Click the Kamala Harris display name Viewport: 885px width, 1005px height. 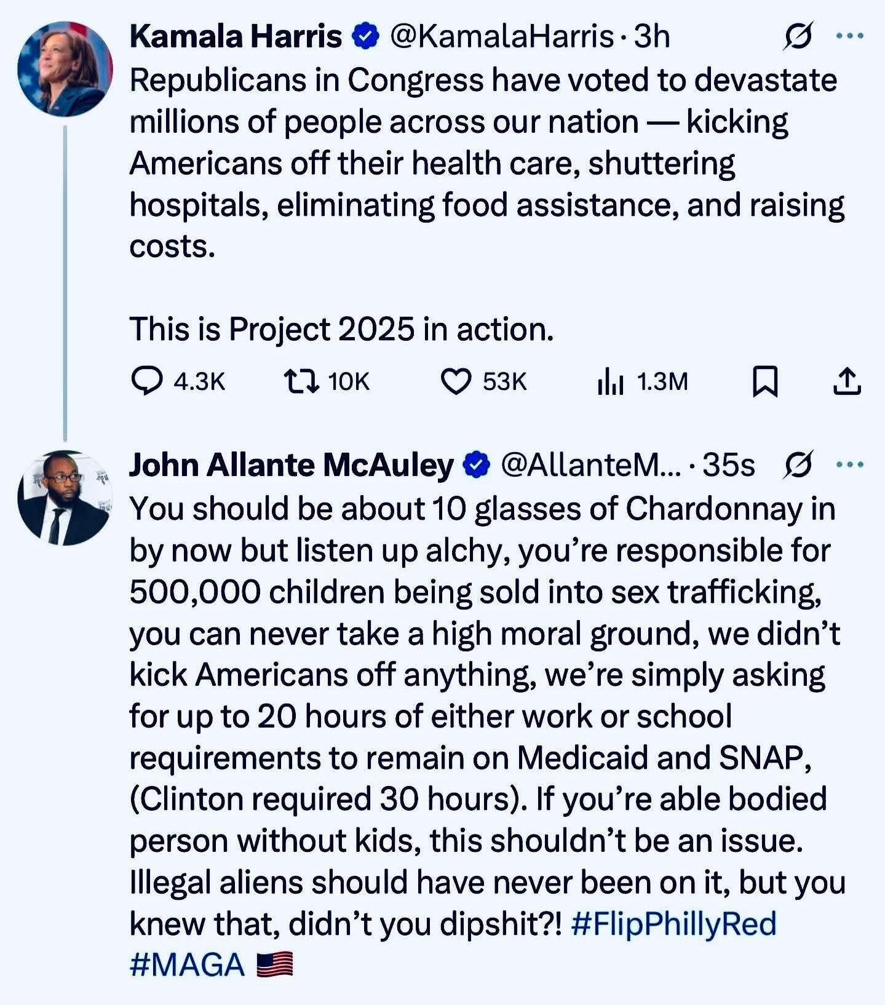[236, 36]
